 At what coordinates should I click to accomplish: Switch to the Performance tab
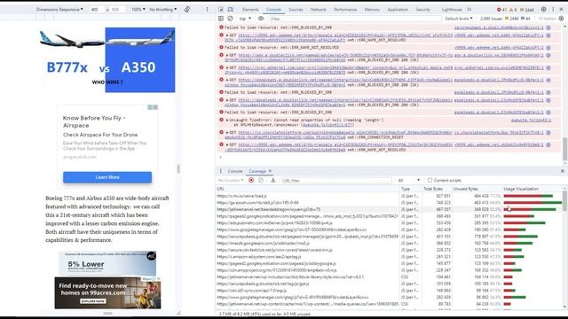point(345,10)
